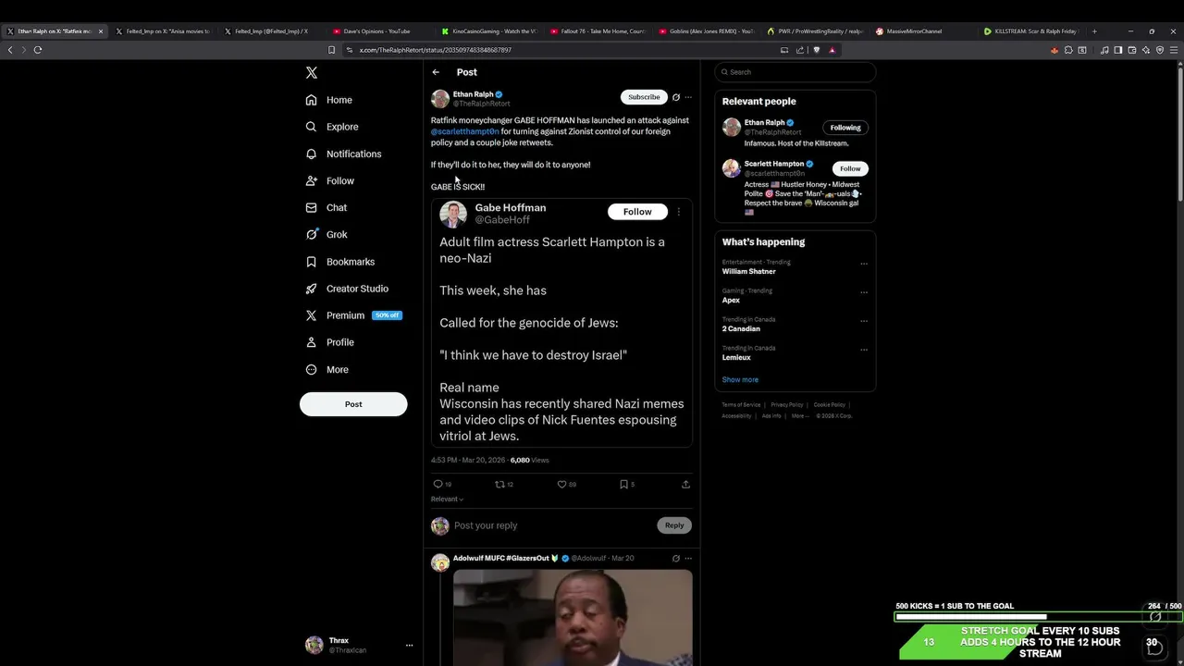Open Terms of Service footer link
This screenshot has width=1184, height=666.
(x=741, y=405)
